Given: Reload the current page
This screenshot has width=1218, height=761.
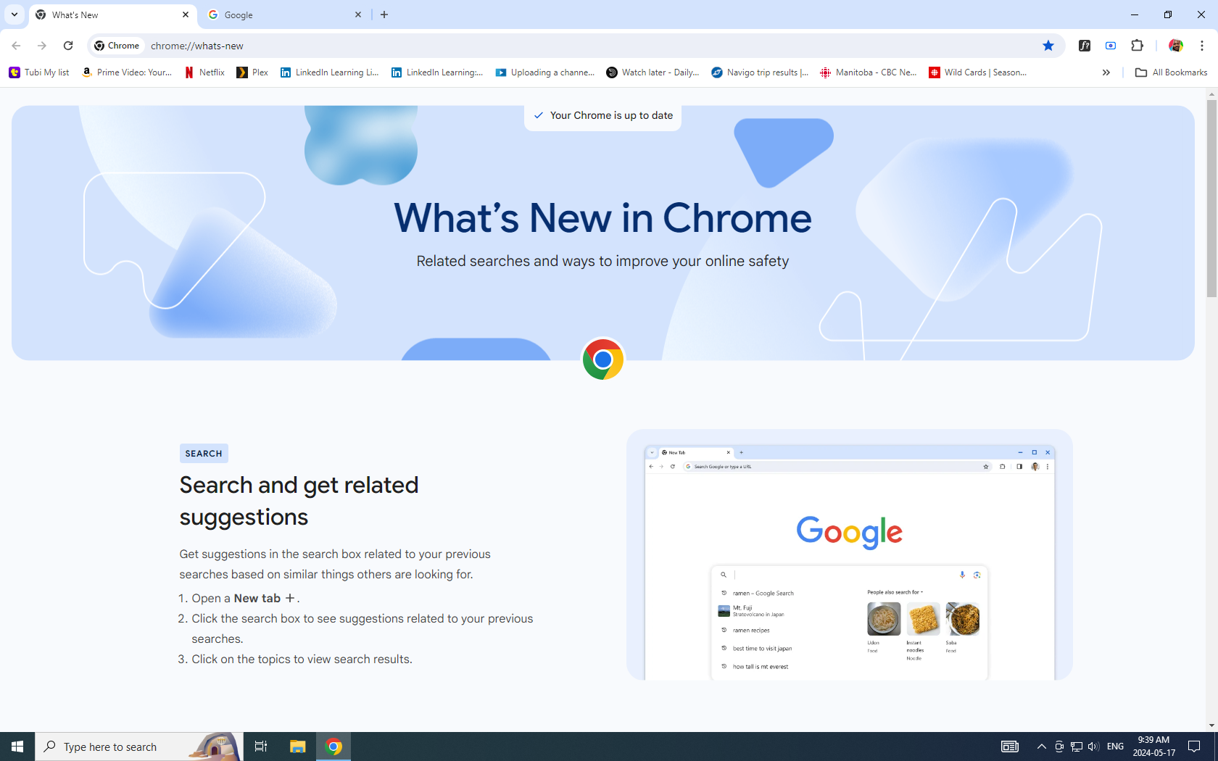Looking at the screenshot, I should (x=68, y=46).
